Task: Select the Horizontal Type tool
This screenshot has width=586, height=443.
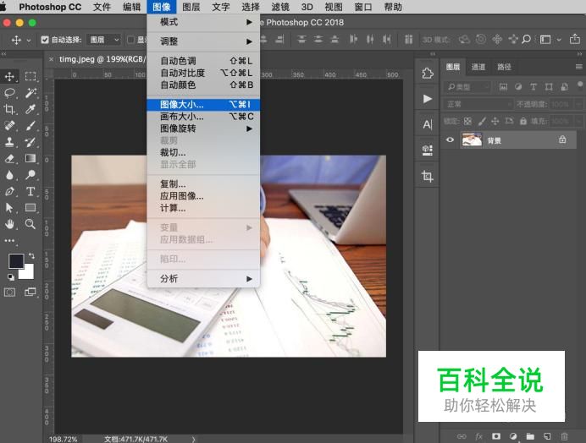Action: (x=30, y=191)
